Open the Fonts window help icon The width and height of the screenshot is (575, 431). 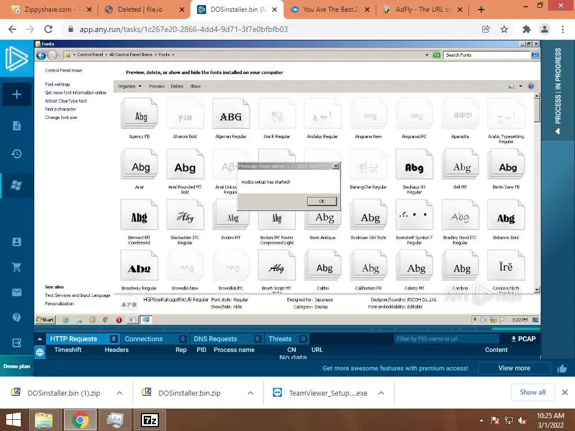[531, 86]
